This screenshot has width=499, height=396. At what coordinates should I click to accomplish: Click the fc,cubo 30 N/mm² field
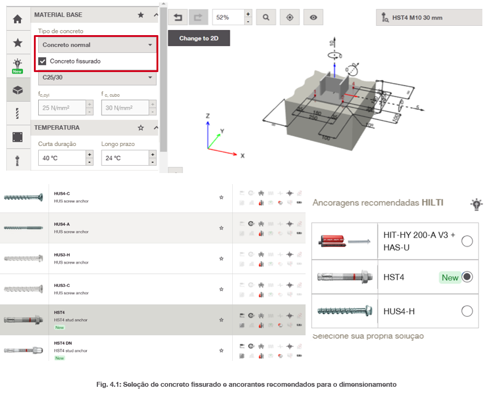coord(125,108)
